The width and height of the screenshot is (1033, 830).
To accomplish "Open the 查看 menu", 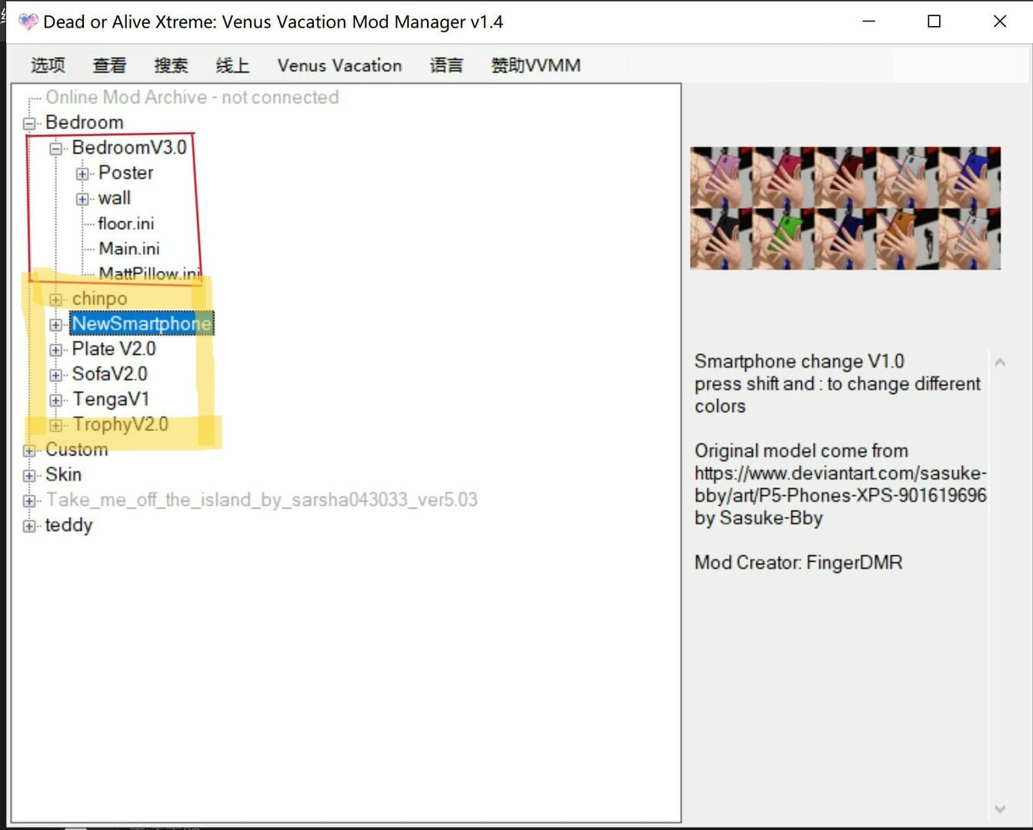I will point(109,65).
